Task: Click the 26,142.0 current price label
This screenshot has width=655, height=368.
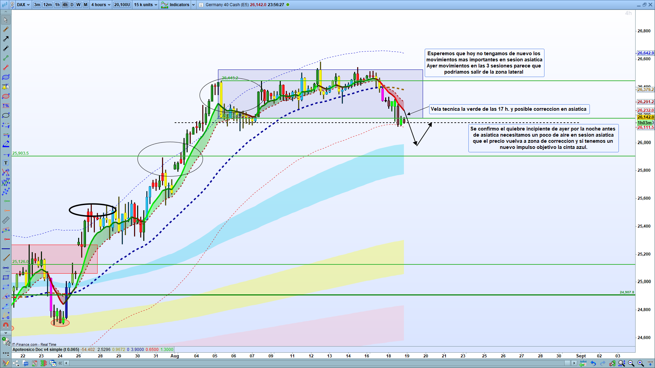Action: point(645,117)
